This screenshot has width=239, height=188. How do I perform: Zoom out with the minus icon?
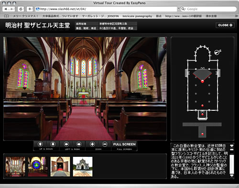click(x=105, y=144)
